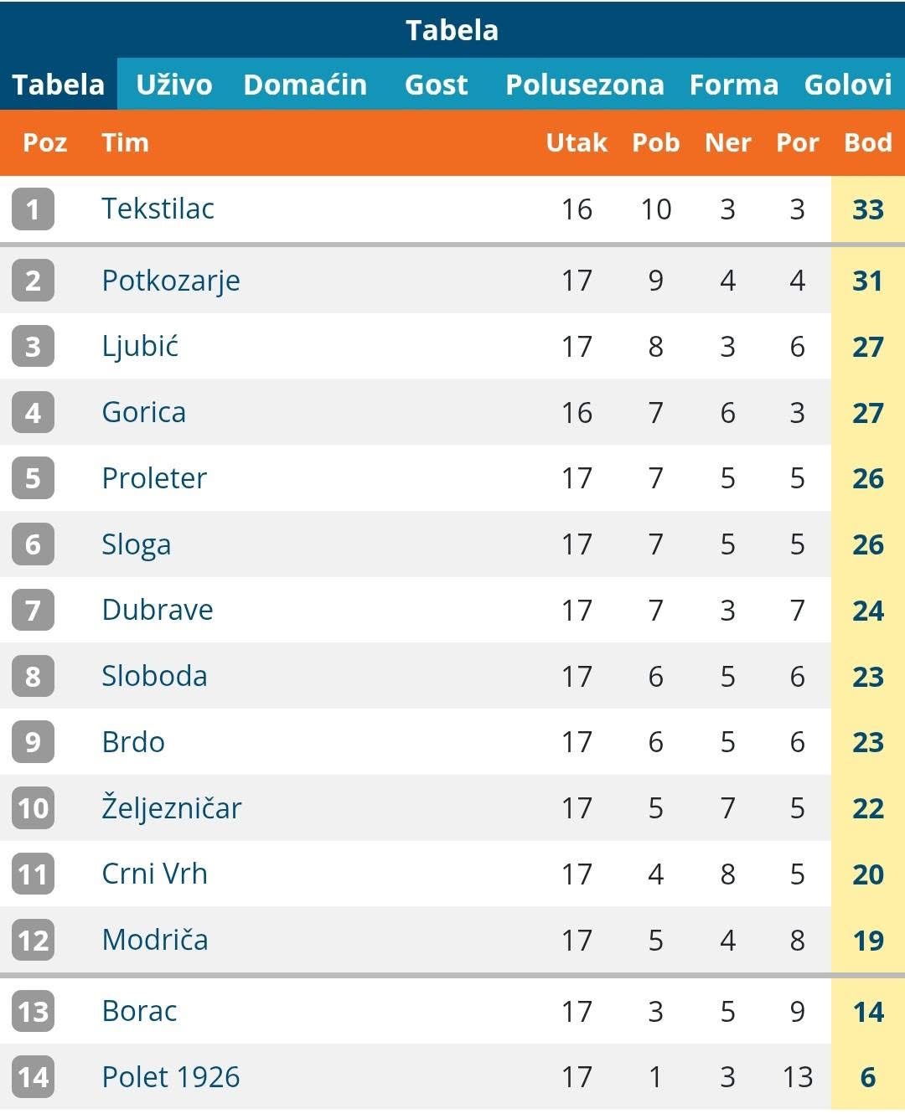Switch to the Uživo tab
This screenshot has width=905, height=1114.
pos(174,85)
